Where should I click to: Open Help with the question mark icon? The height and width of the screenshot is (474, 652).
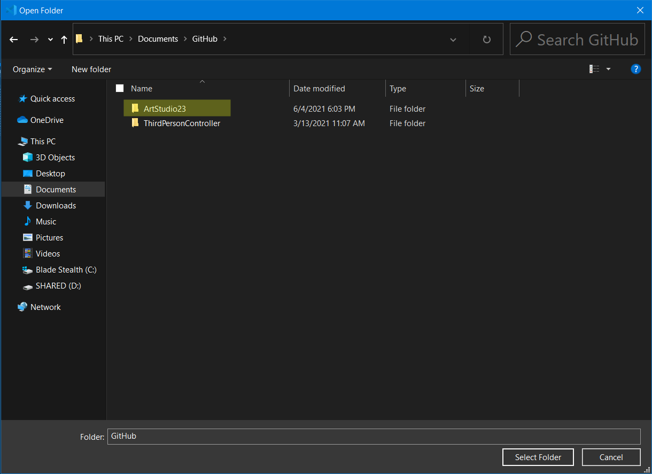[x=636, y=69]
